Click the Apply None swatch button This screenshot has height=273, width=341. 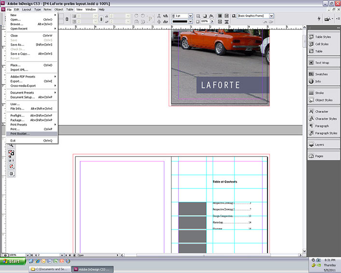pos(11,166)
